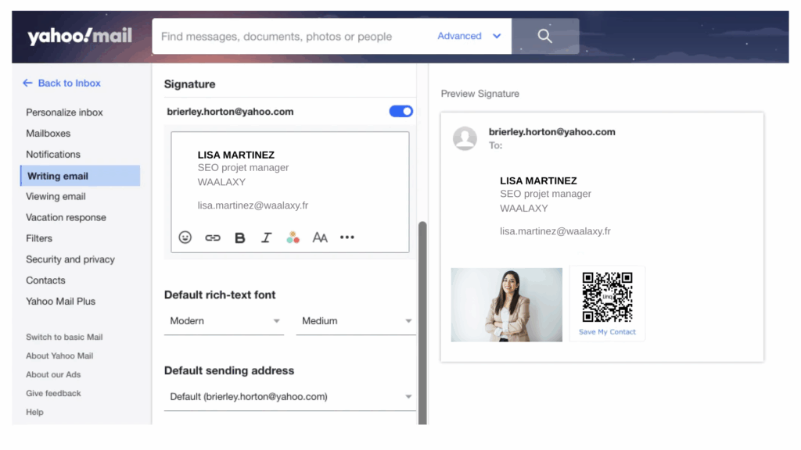Screen dimensions: 801x450
Task: Open the Default sending address dropdown
Action: (x=289, y=396)
